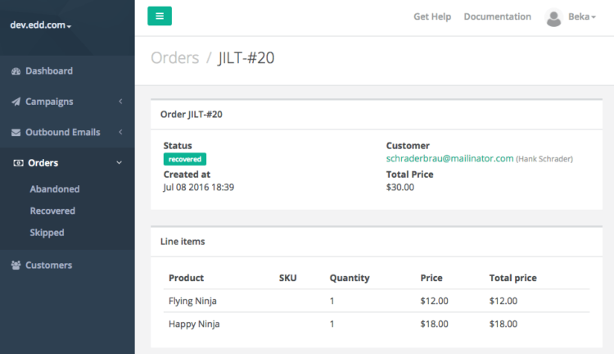Select the Flying Ninja product row
Image resolution: width=614 pixels, height=354 pixels.
[x=377, y=301]
